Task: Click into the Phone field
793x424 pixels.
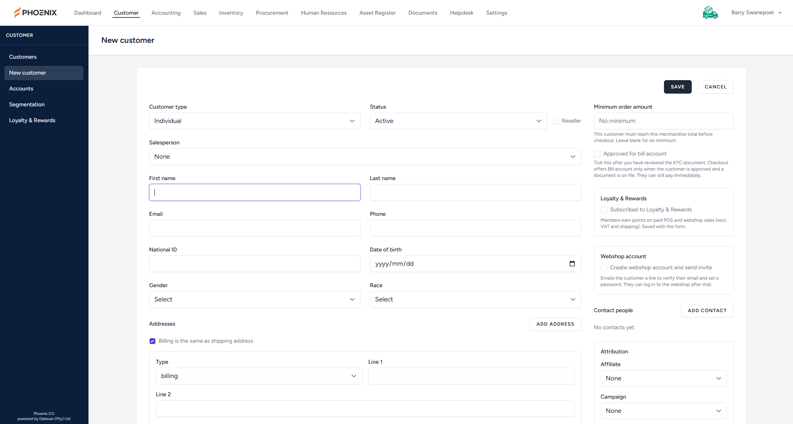Action: [475, 228]
